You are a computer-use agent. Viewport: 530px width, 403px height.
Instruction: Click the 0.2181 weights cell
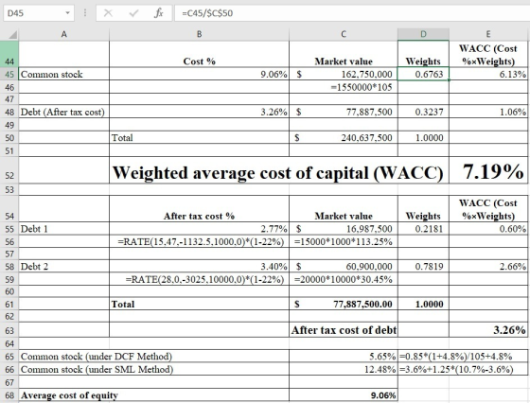pos(424,229)
